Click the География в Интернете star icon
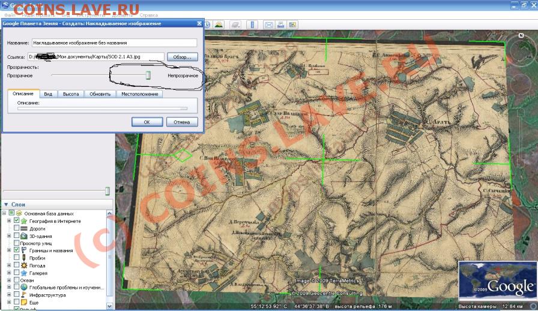The image size is (538, 311). (x=24, y=221)
